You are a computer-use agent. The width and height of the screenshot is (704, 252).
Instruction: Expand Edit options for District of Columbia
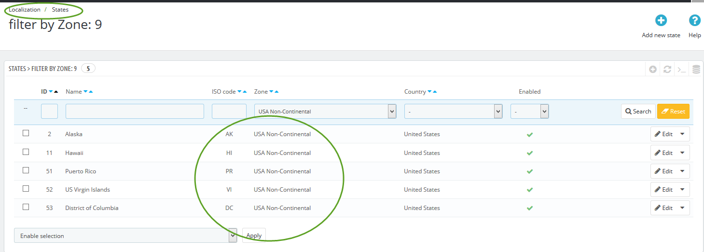pyautogui.click(x=682, y=208)
